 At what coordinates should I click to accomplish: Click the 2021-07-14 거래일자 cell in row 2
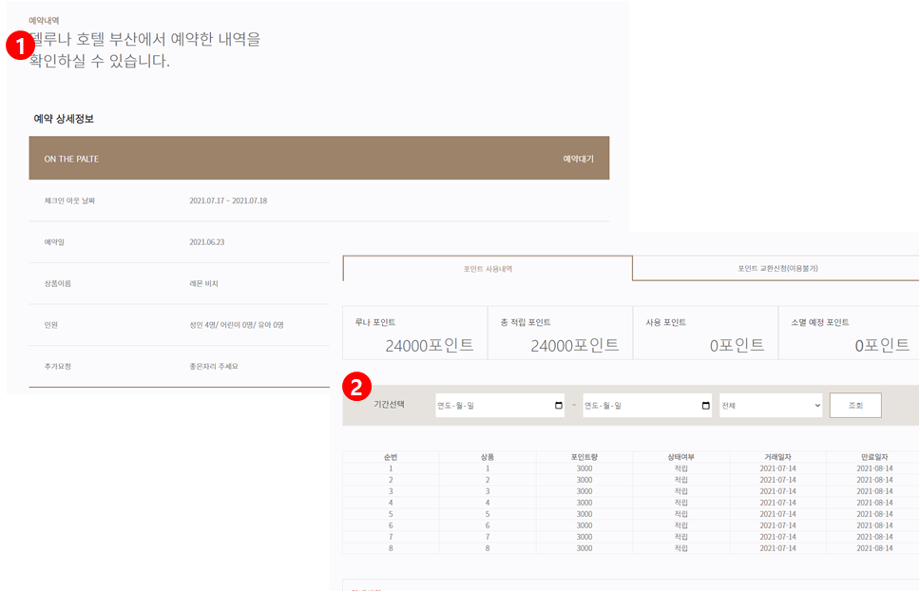click(778, 480)
